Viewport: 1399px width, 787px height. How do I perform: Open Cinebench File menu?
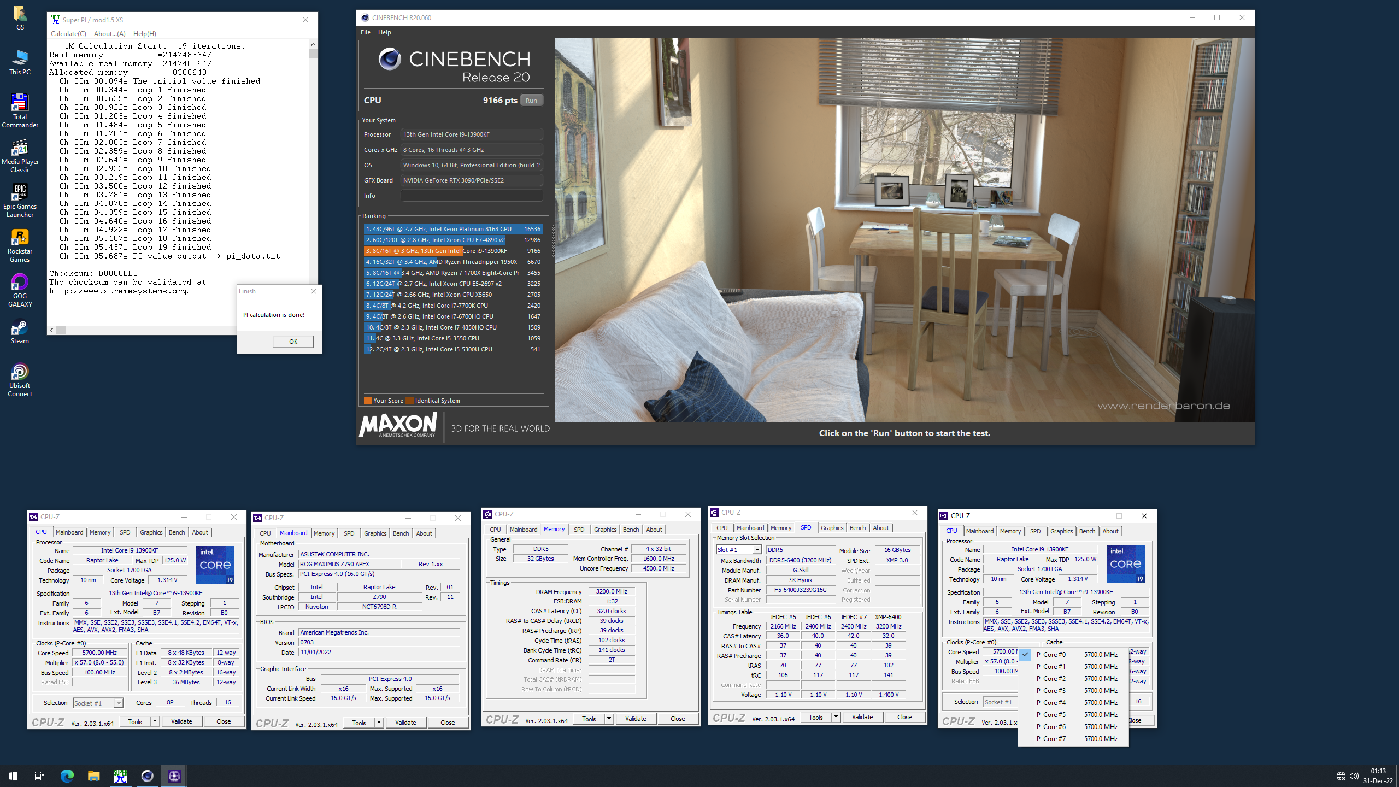[x=365, y=32]
